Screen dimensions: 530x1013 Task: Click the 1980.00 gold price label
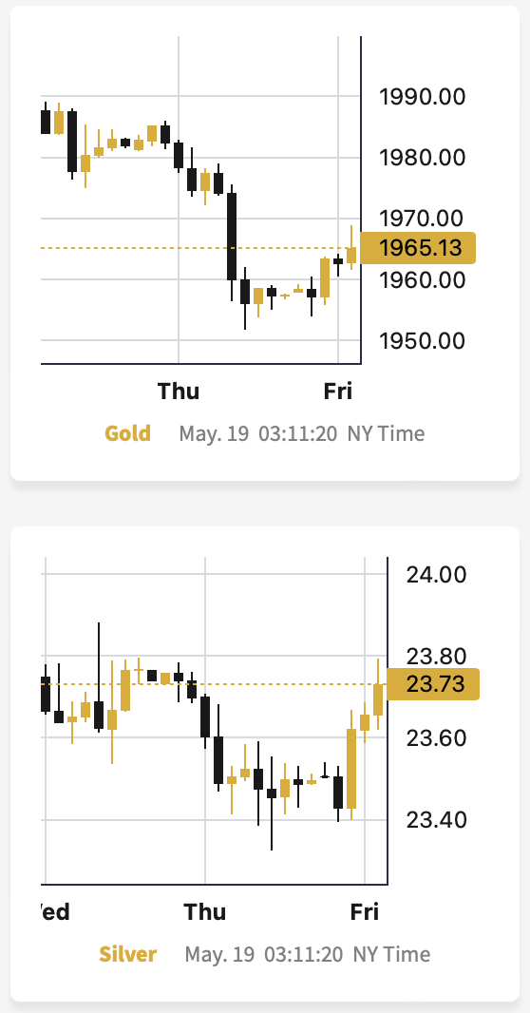422,158
